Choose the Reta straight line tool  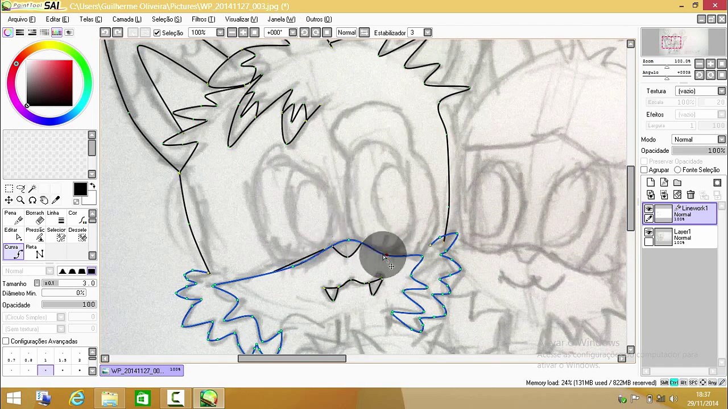coord(35,251)
